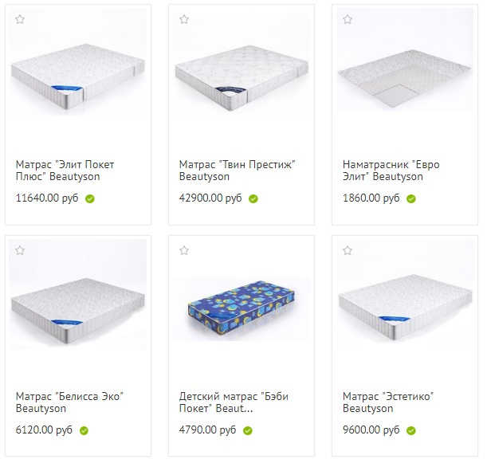Viewport: 487px width, 463px height.
Task: Add "Твин Престиж" mattress to favorites
Action: pos(184,19)
